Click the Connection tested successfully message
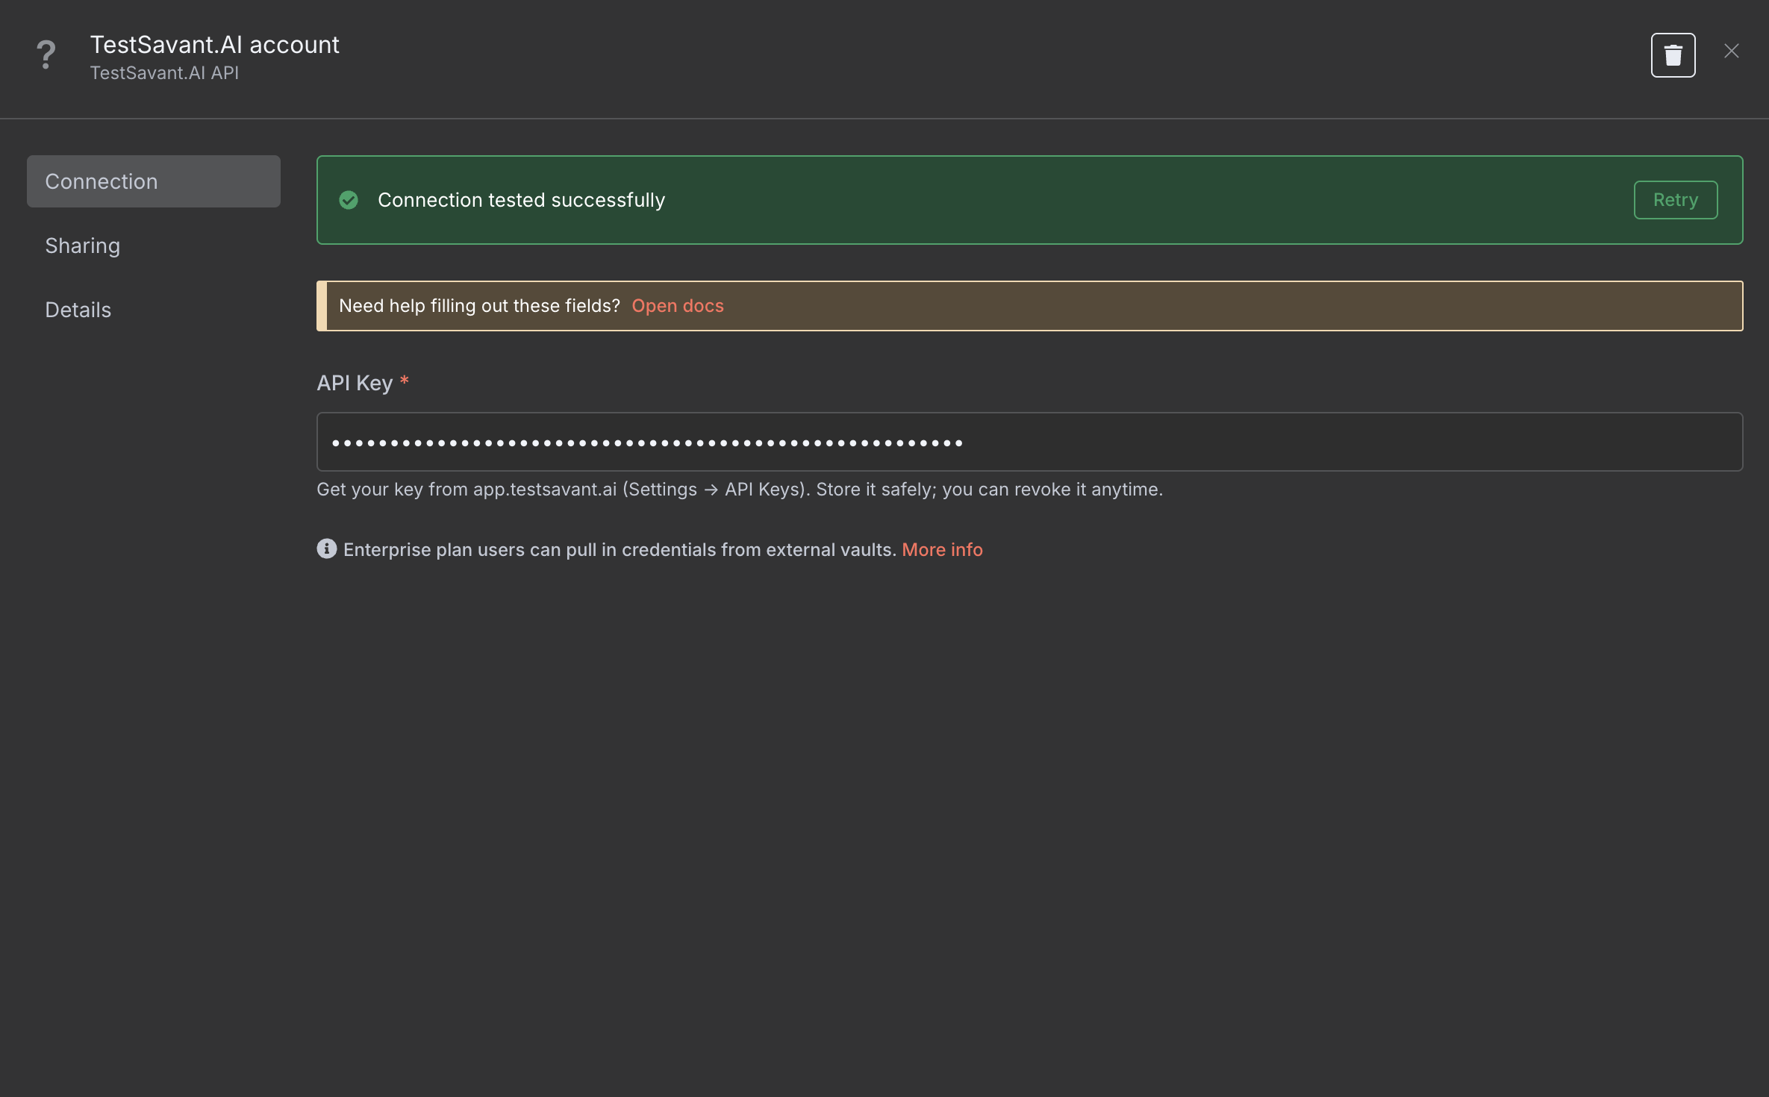Viewport: 1769px width, 1097px height. 521,200
